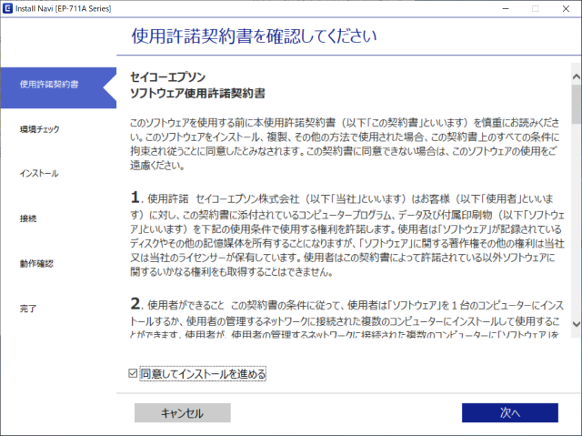Viewport: 582px width, 436px height.
Task: Click the 次へ button
Action: (x=510, y=412)
